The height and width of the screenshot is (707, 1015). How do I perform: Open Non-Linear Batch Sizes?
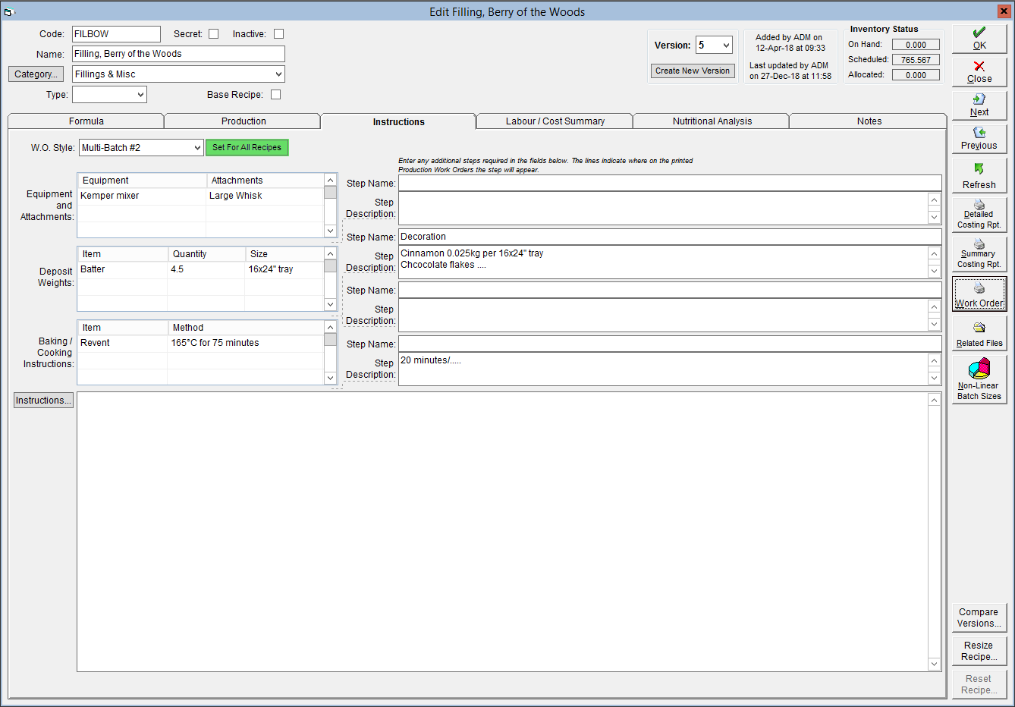[x=979, y=379]
